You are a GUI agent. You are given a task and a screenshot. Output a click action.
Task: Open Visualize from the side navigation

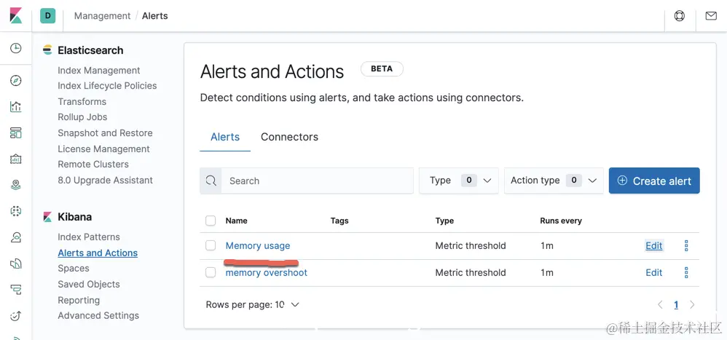pos(15,107)
